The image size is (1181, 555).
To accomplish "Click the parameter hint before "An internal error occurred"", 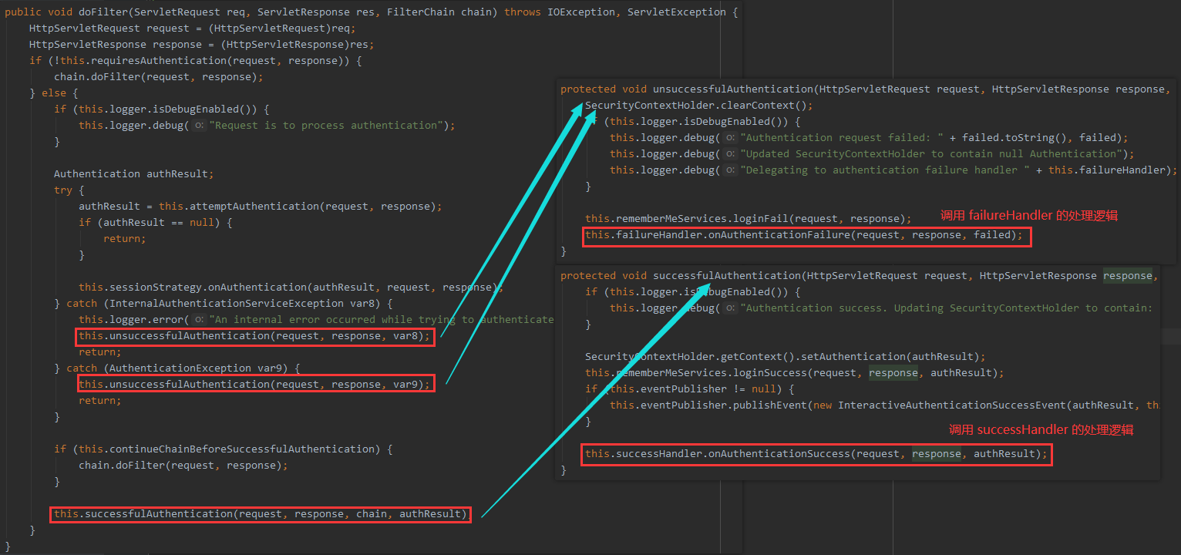I will point(198,320).
